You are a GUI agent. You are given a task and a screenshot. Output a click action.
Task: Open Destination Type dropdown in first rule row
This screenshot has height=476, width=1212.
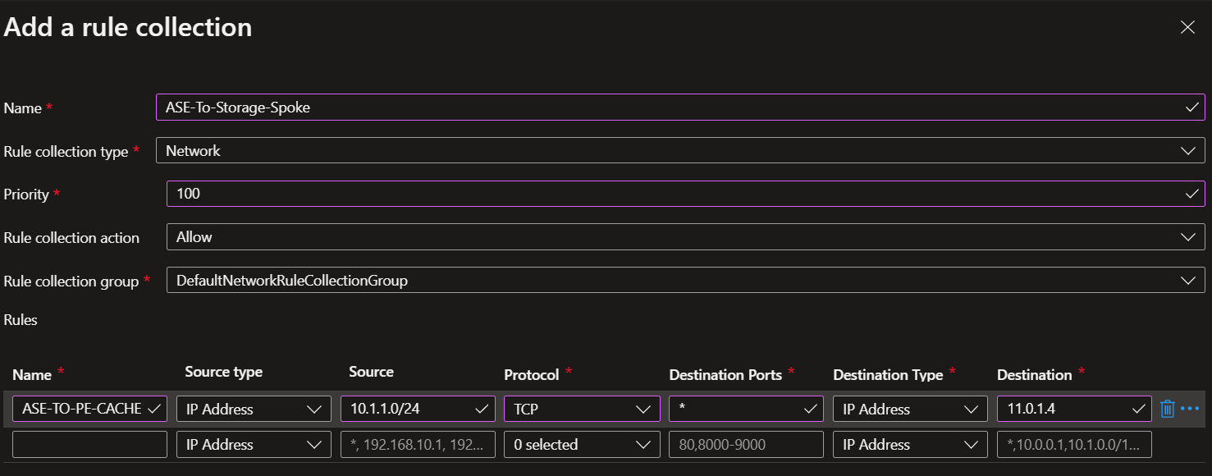click(909, 409)
